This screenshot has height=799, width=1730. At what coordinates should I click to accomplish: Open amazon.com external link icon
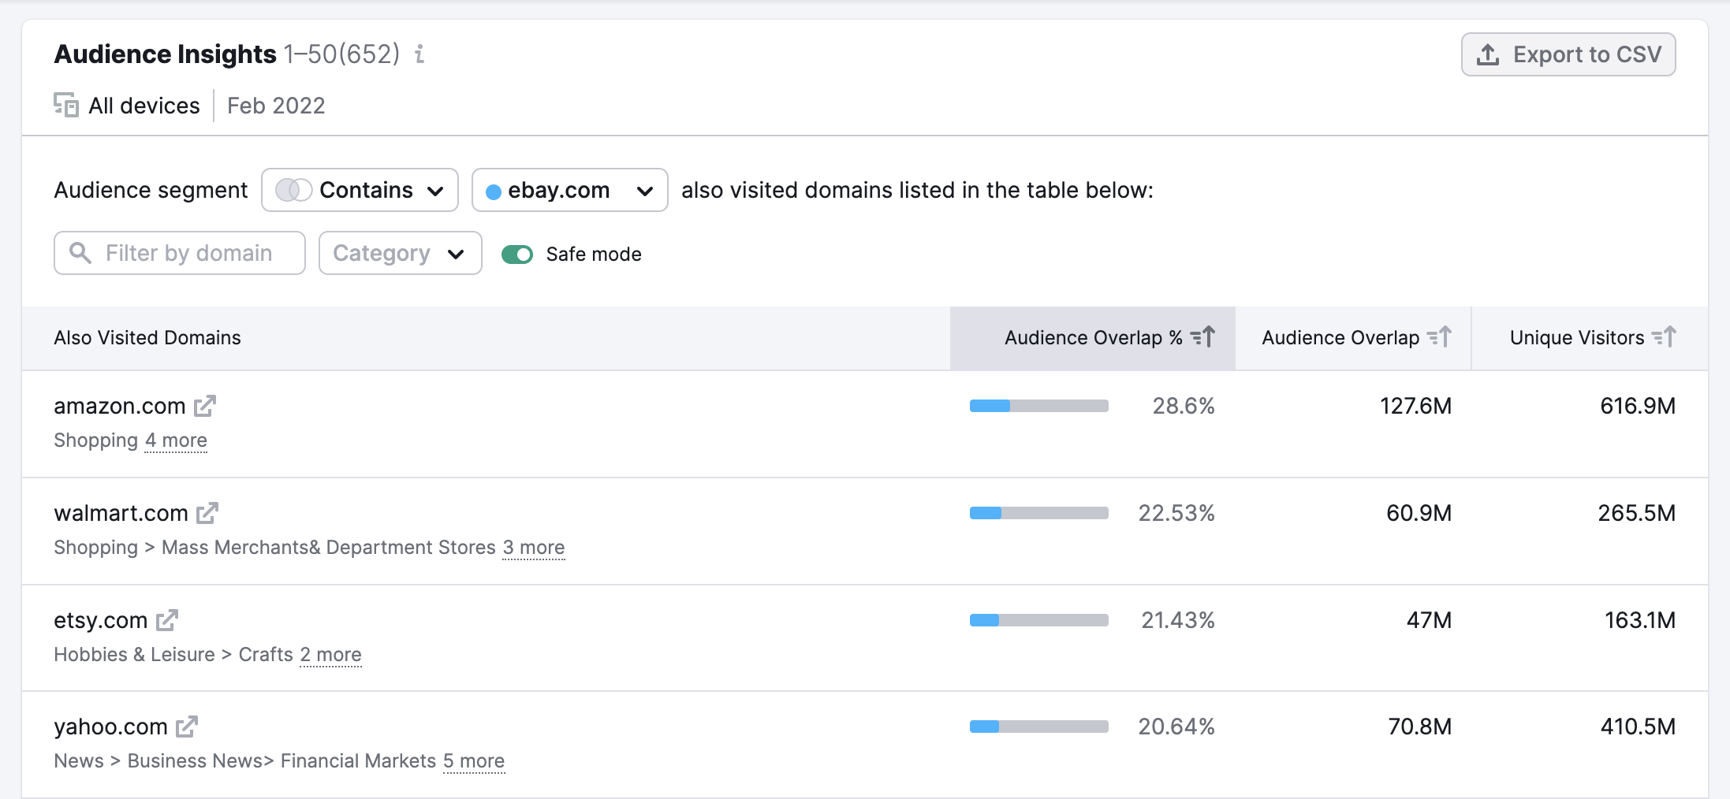pyautogui.click(x=205, y=406)
